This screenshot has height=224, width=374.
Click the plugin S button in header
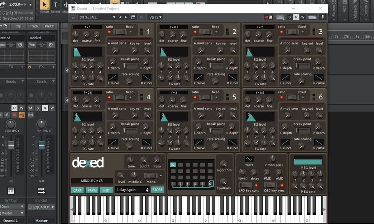pyautogui.click(x=290, y=17)
